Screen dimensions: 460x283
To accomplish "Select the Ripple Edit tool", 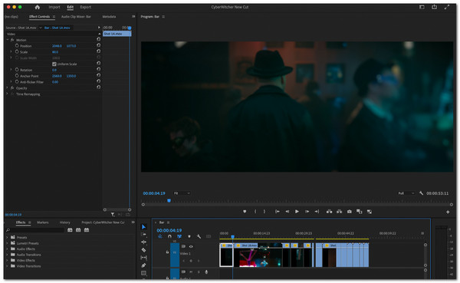I will (144, 242).
